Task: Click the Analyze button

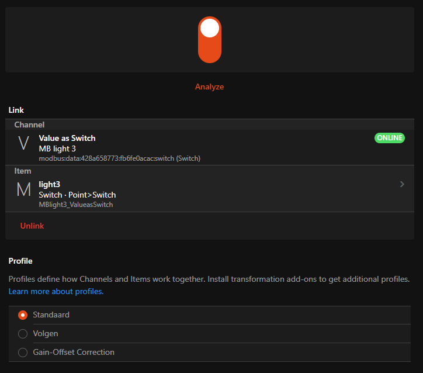Action: (x=209, y=87)
